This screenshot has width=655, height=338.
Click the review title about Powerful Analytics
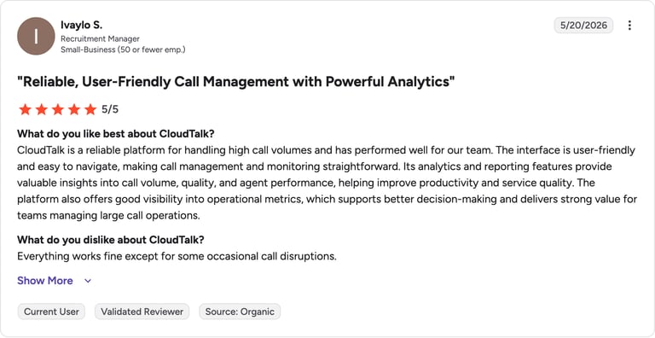tap(235, 82)
